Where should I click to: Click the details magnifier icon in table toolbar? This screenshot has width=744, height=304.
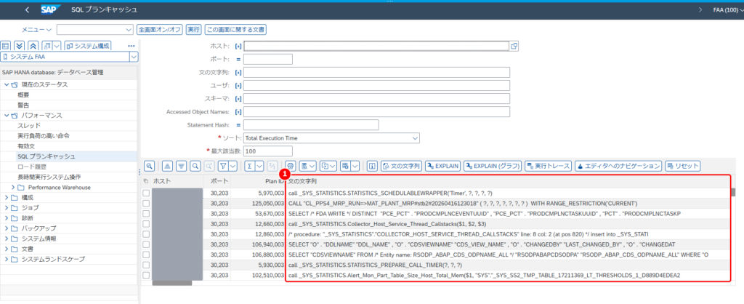(x=150, y=166)
